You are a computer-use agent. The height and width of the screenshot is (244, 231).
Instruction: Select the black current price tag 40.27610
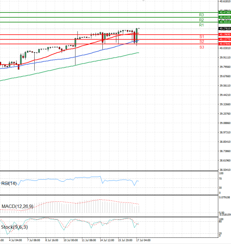pos(224,28)
